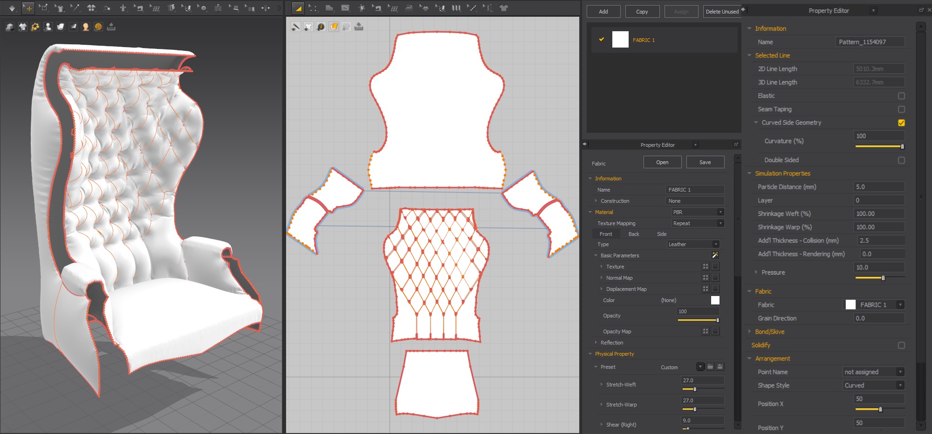Switch to the Back material tab
932x434 pixels.
[x=634, y=234]
